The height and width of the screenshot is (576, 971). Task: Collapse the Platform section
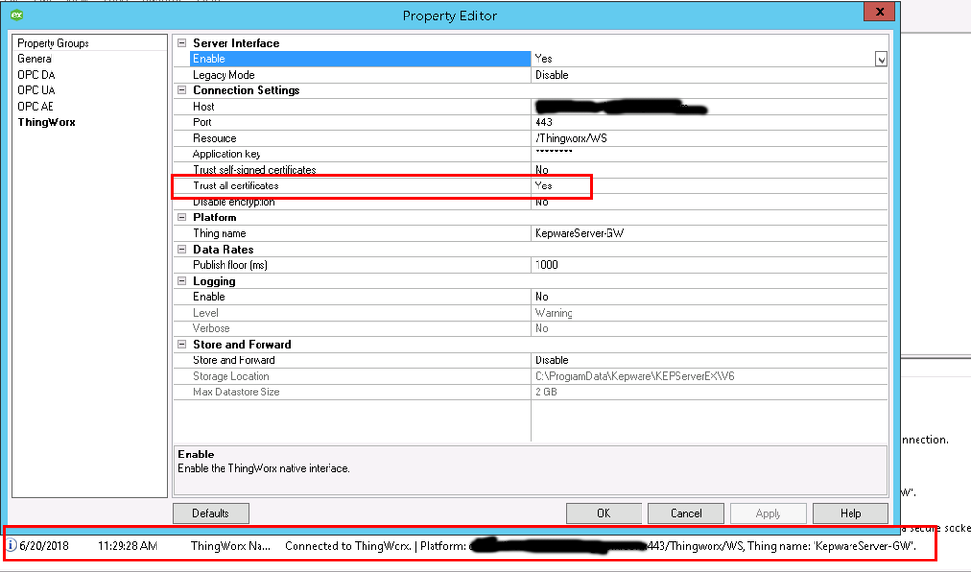(182, 218)
